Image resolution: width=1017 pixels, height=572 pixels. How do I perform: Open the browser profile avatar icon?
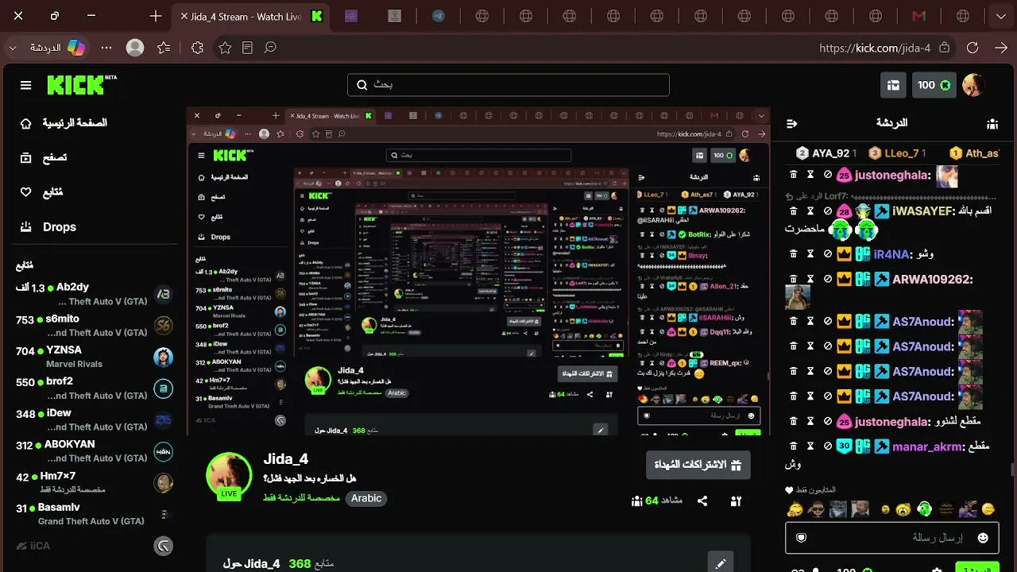click(135, 48)
